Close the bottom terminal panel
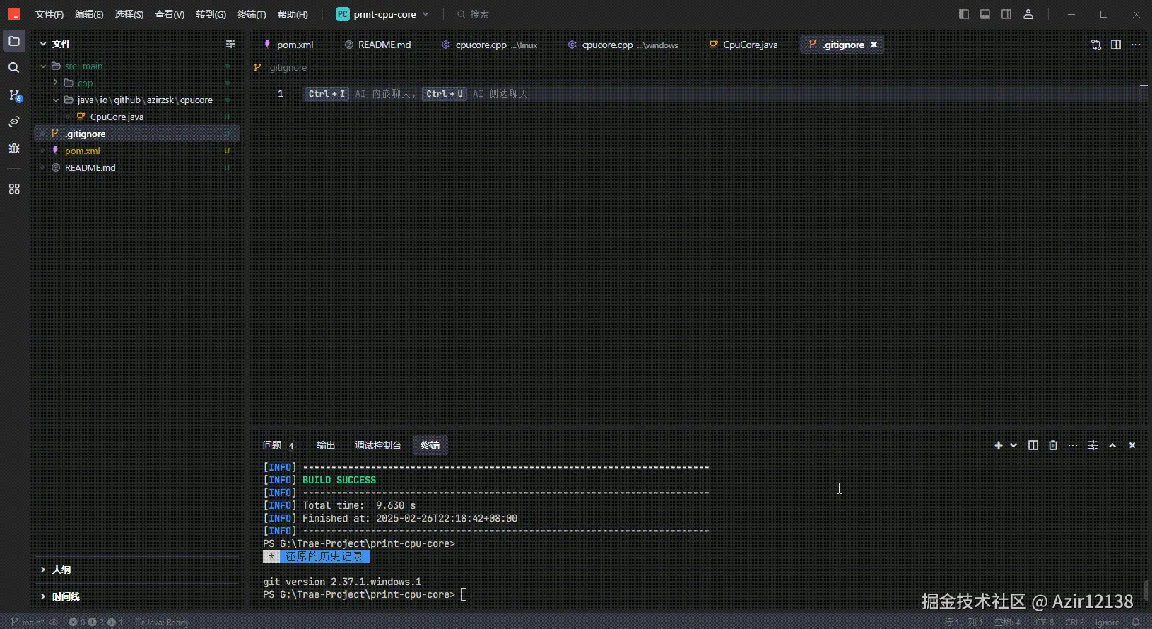The image size is (1152, 629). [x=1132, y=445]
